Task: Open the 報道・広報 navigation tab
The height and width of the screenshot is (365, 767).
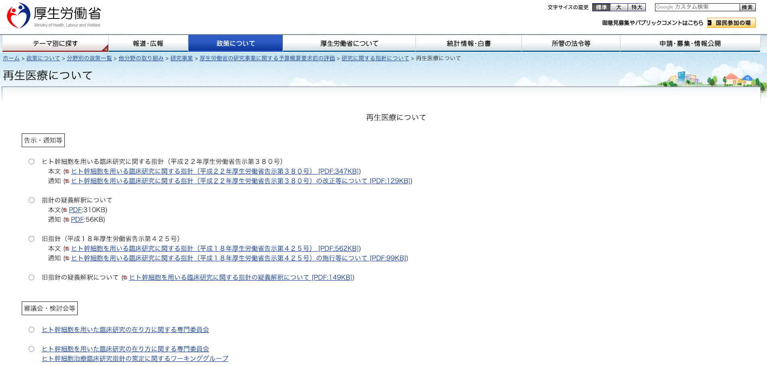Action: [148, 43]
